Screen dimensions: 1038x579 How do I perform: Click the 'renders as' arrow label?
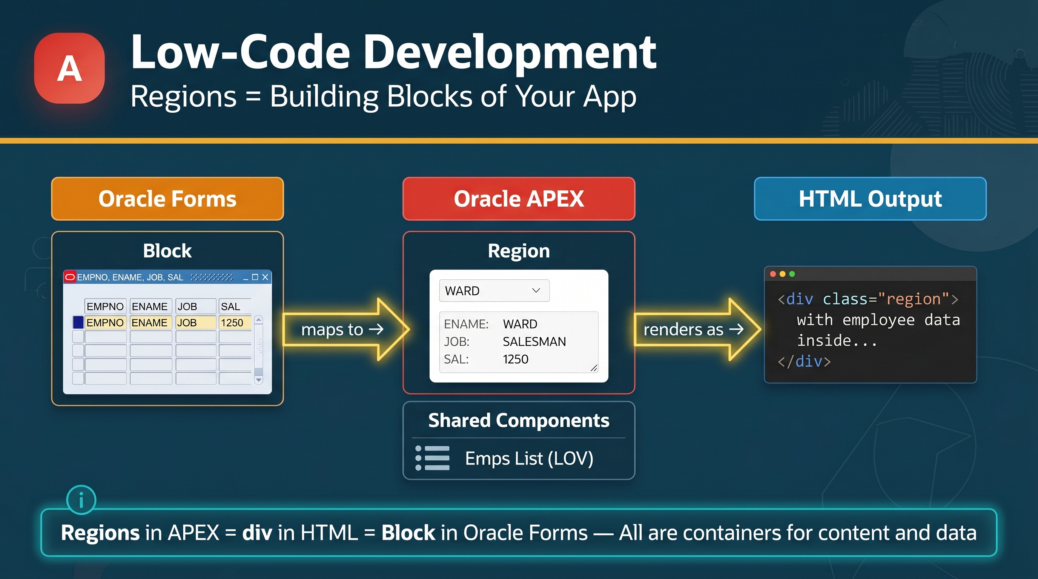pos(693,329)
